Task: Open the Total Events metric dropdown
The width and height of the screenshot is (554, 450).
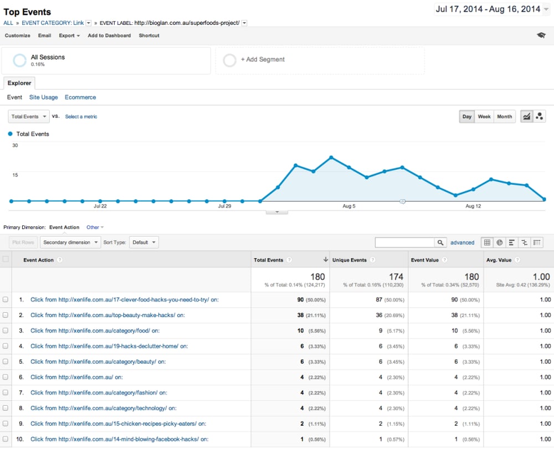Action: [x=28, y=116]
